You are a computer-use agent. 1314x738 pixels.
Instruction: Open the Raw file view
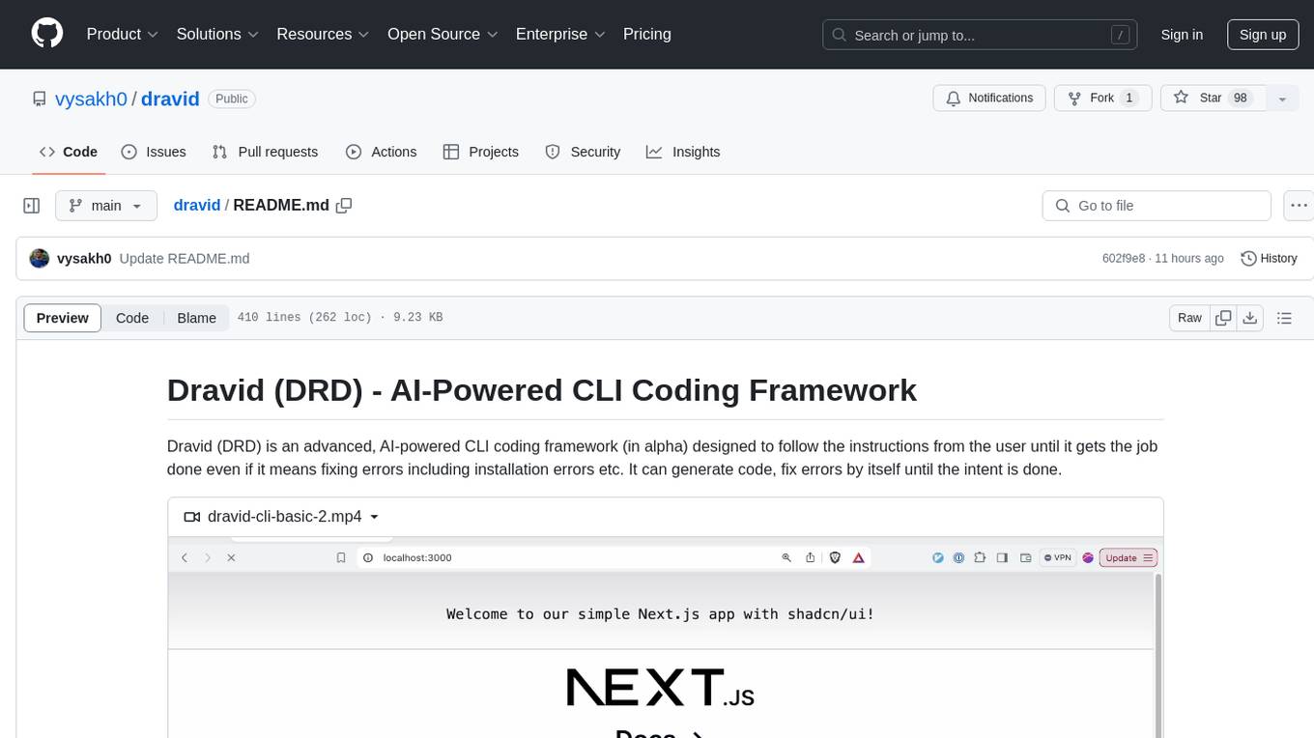[1189, 318]
